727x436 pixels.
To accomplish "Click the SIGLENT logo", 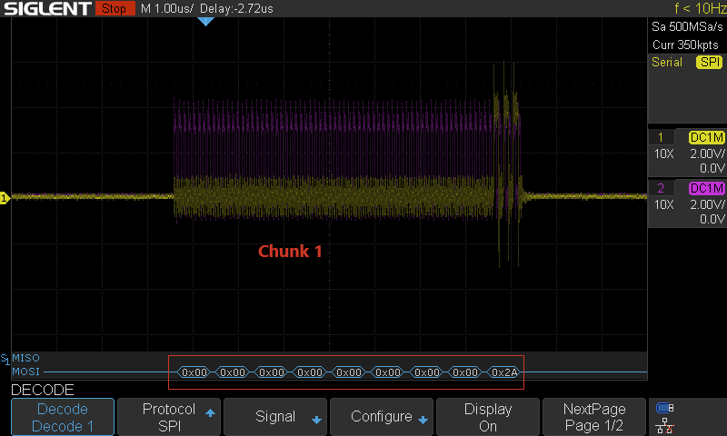I will (x=47, y=8).
